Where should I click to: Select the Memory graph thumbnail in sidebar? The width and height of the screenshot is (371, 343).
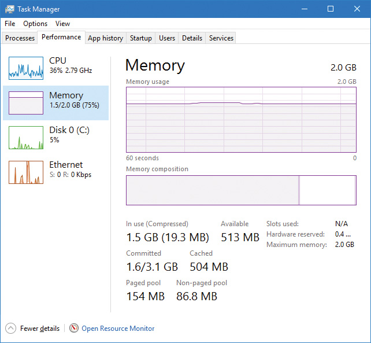coord(26,103)
